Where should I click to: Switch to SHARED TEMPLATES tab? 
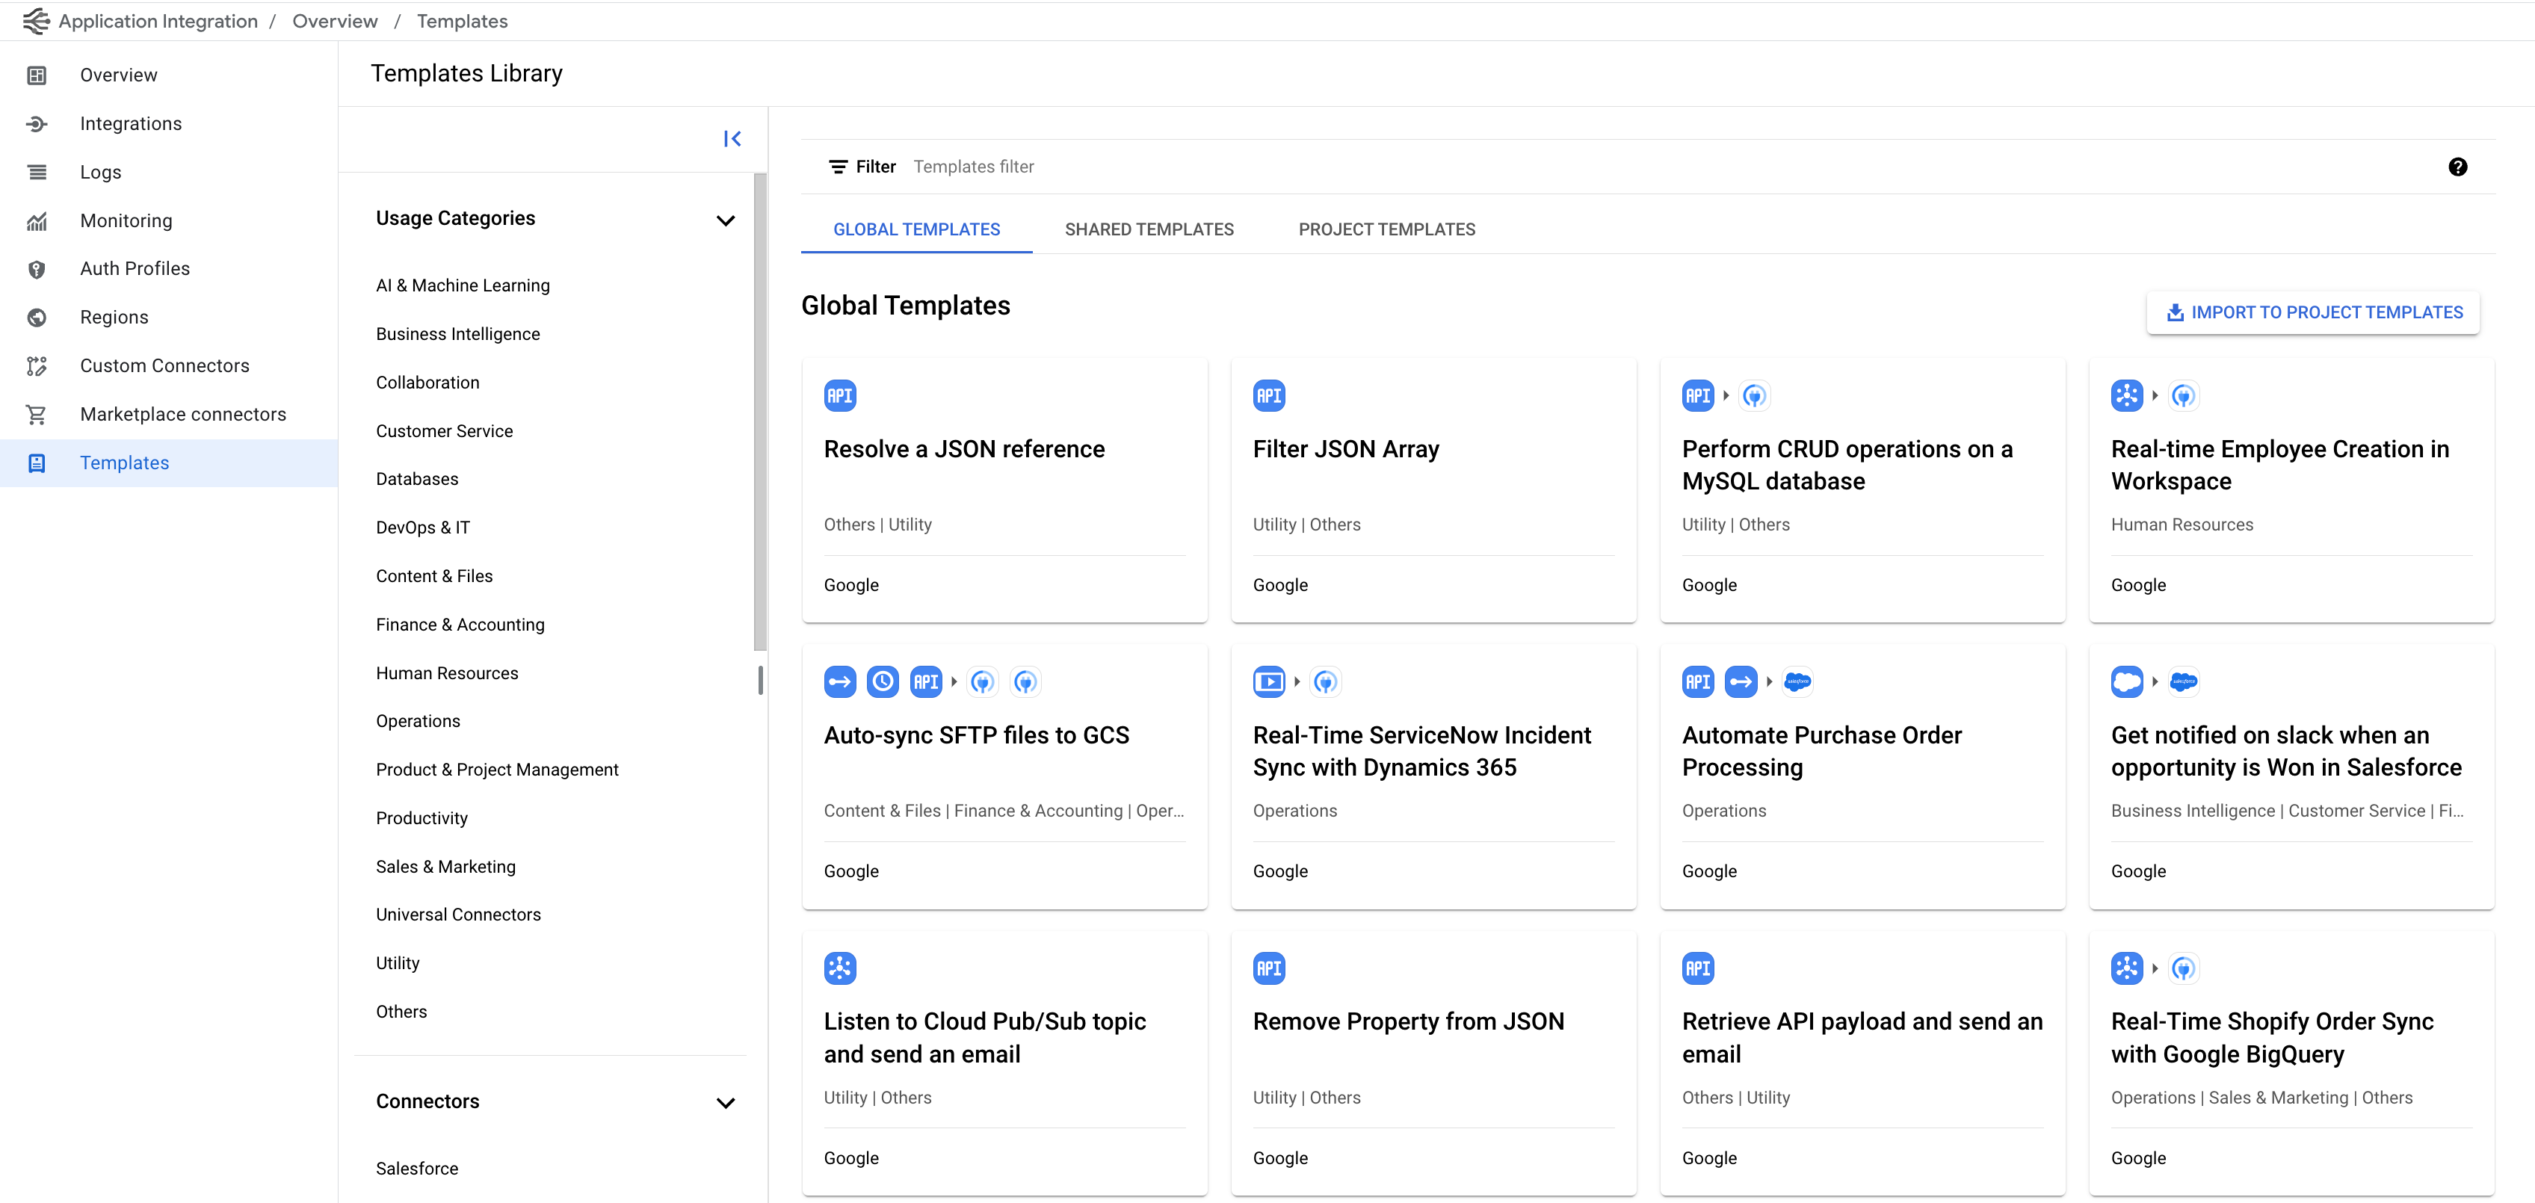click(1149, 229)
